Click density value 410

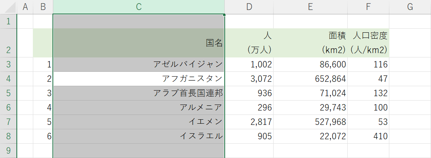click(x=369, y=136)
